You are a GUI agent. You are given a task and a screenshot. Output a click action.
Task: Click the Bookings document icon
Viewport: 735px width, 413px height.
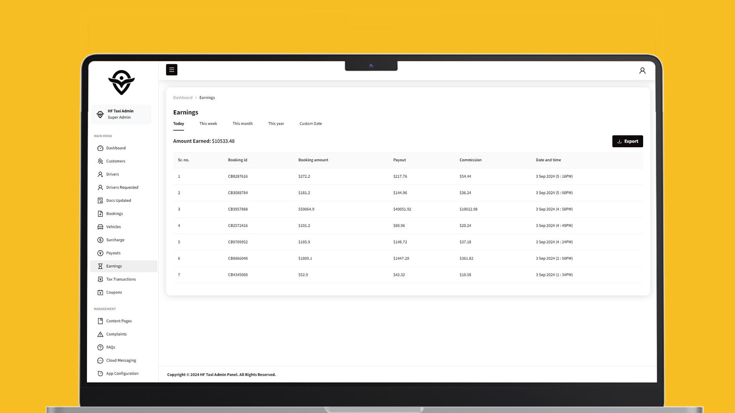point(100,214)
